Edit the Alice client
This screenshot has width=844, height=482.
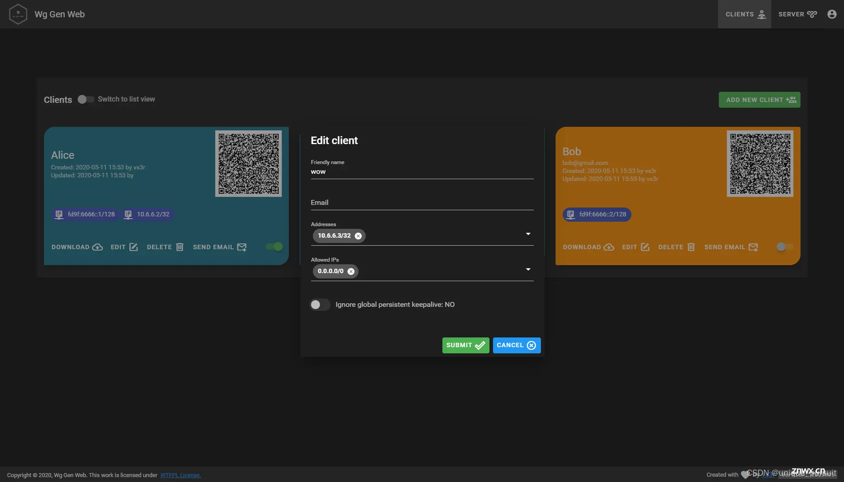click(124, 247)
